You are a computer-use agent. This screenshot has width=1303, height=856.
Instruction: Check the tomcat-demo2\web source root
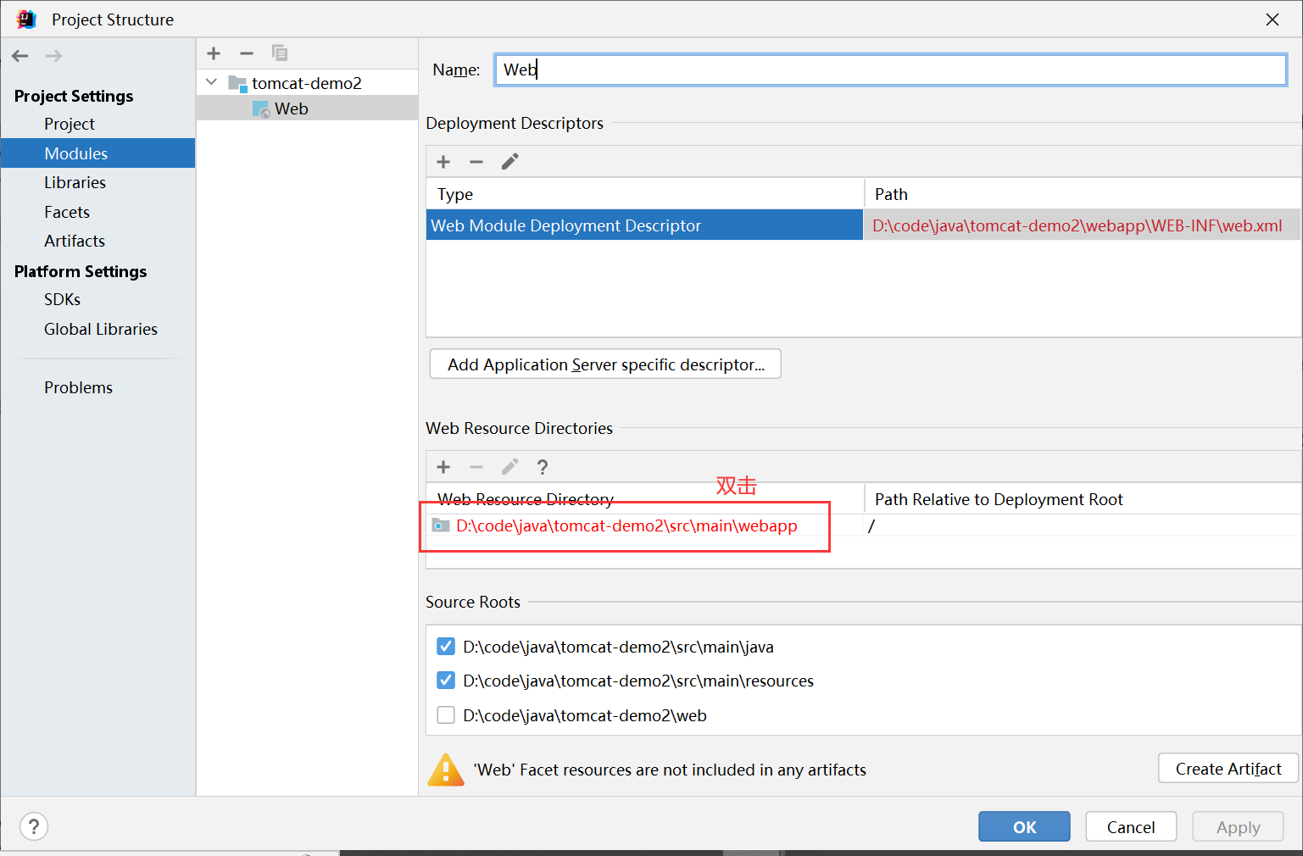446,715
